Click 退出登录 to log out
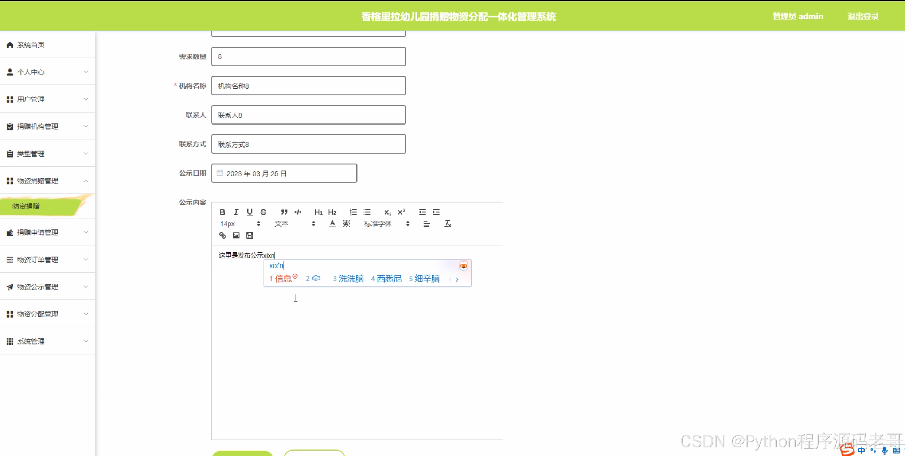This screenshot has width=905, height=456. 863,16
